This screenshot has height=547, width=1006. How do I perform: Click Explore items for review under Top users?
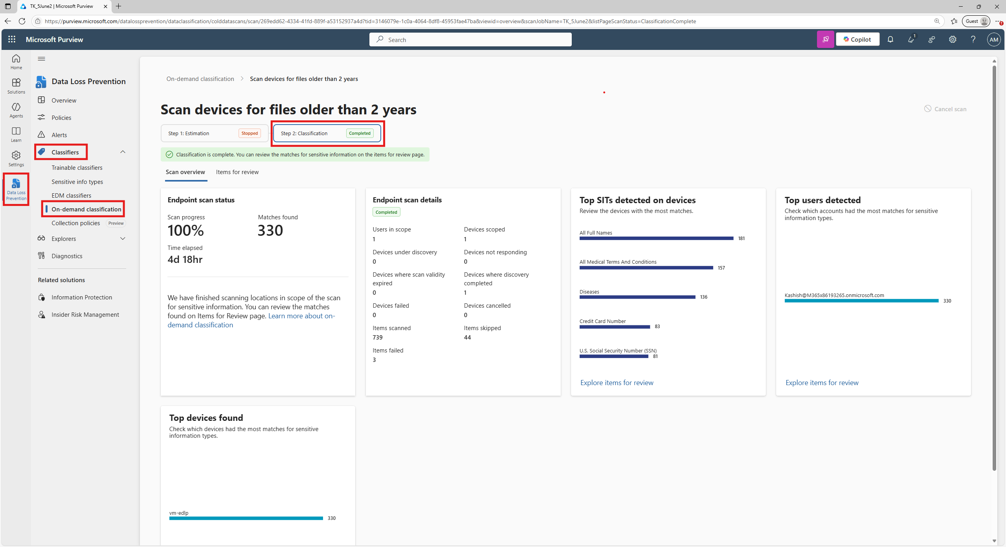click(x=822, y=382)
